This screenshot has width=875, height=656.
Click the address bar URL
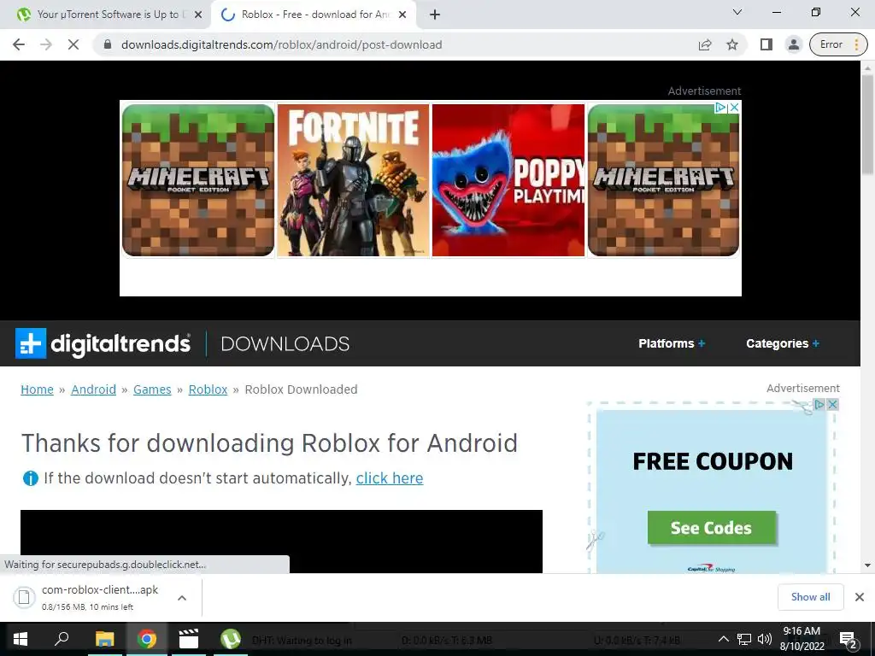coord(281,44)
